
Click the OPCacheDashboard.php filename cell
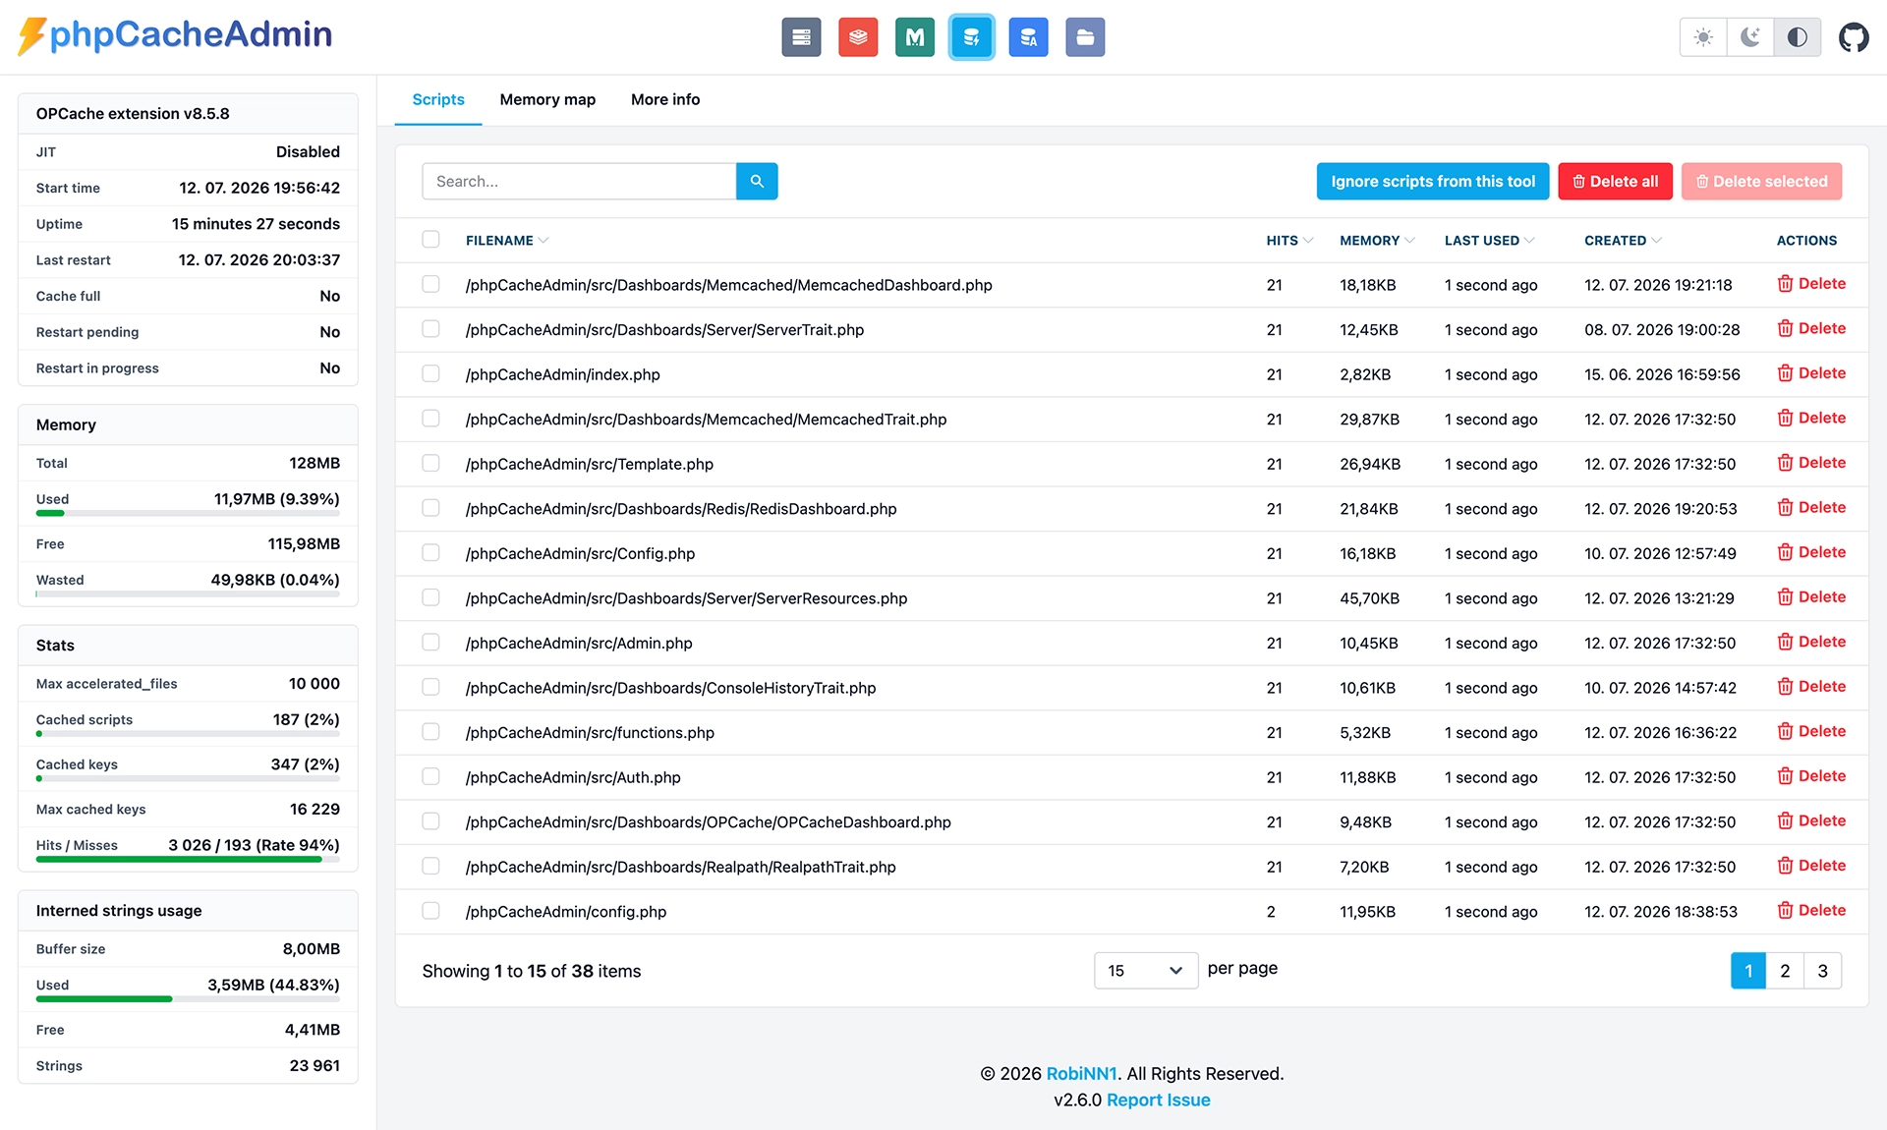point(708,821)
